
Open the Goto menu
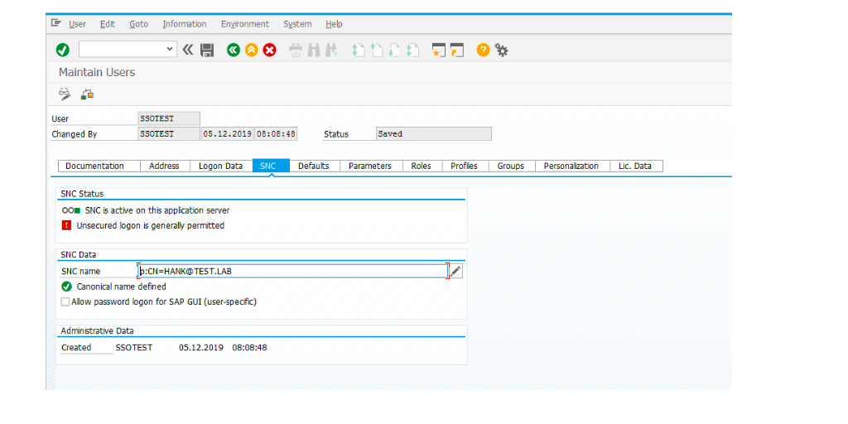pos(138,24)
